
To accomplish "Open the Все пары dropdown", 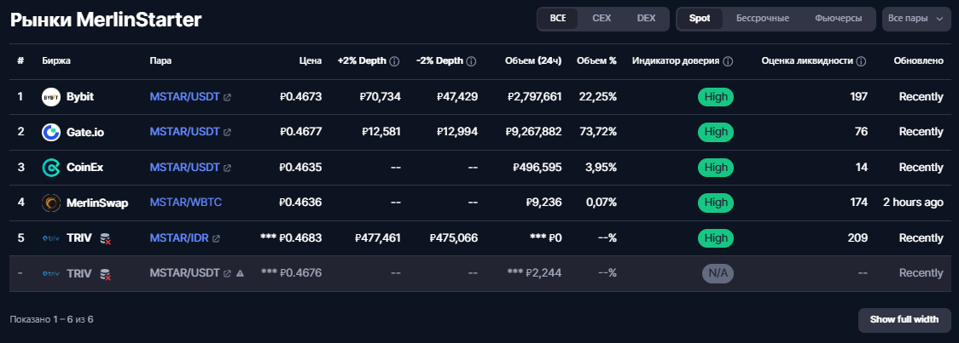I will click(916, 19).
